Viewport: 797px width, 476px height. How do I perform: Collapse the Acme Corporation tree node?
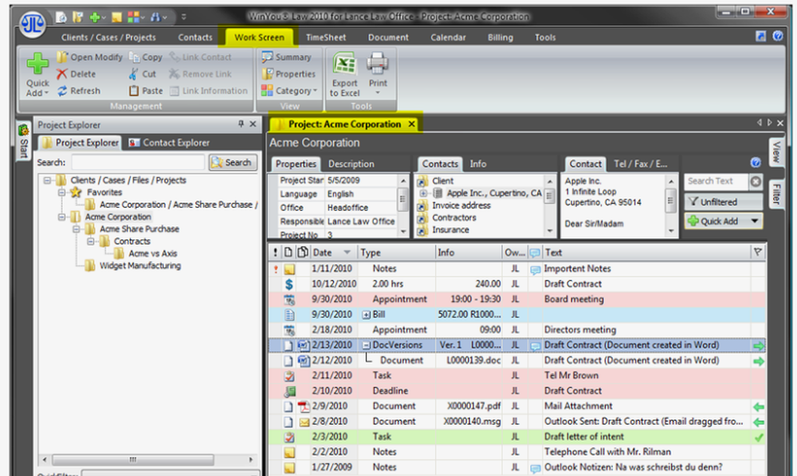[61, 217]
